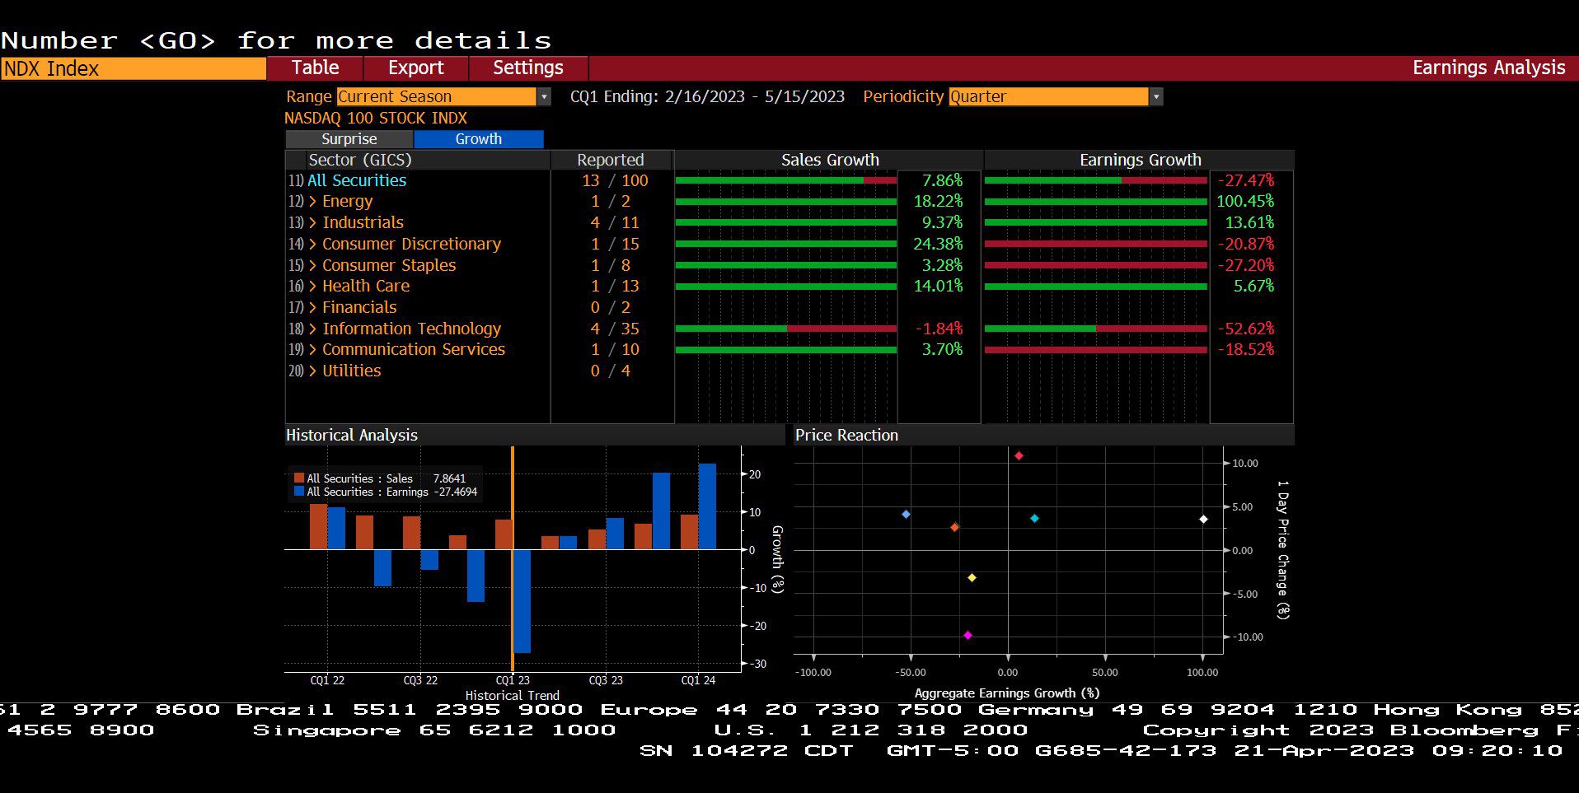Click the Periodicity dropdown arrow

[x=1156, y=96]
